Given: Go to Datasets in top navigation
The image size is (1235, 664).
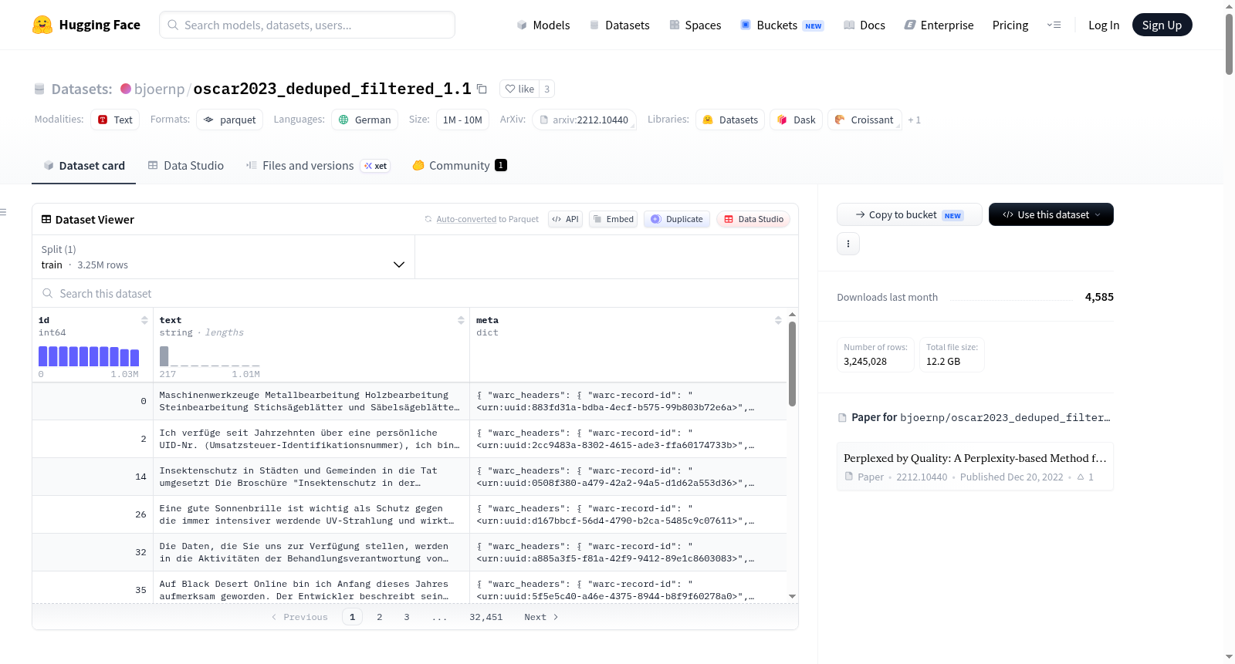Looking at the screenshot, I should coord(620,25).
